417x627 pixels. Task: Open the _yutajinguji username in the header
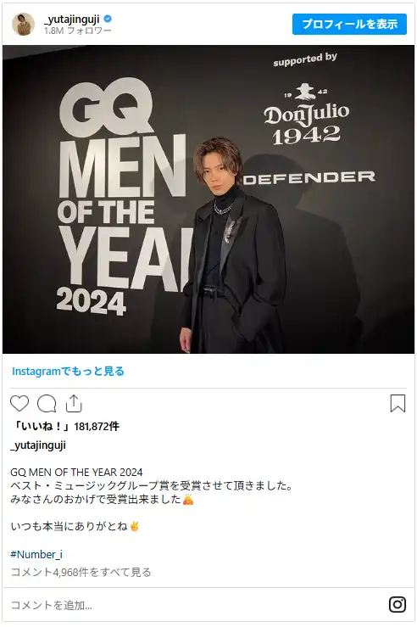point(72,20)
